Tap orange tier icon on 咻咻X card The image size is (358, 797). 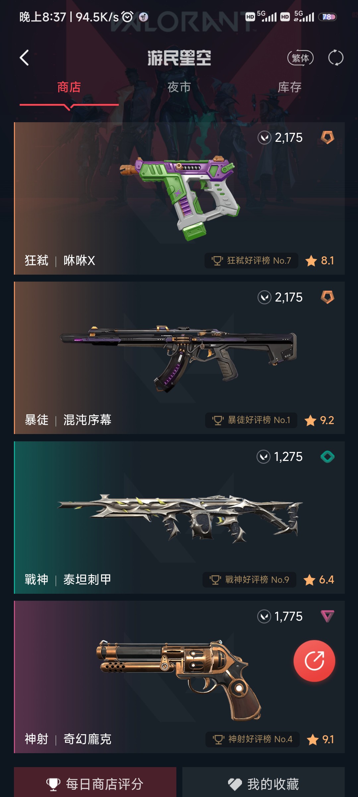[x=327, y=137]
